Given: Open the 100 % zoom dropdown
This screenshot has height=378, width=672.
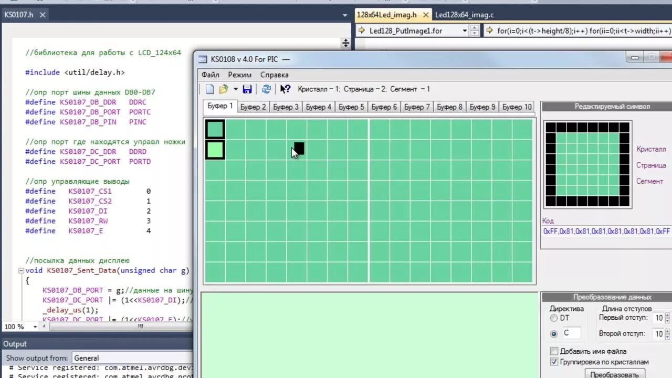Looking at the screenshot, I should (35, 327).
